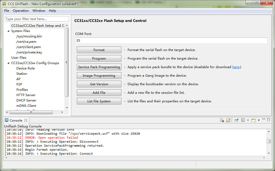Click the 'Executing Operation: Disconnect' console line
Screen dimensions: 275x171
pyautogui.click(x=52, y=142)
